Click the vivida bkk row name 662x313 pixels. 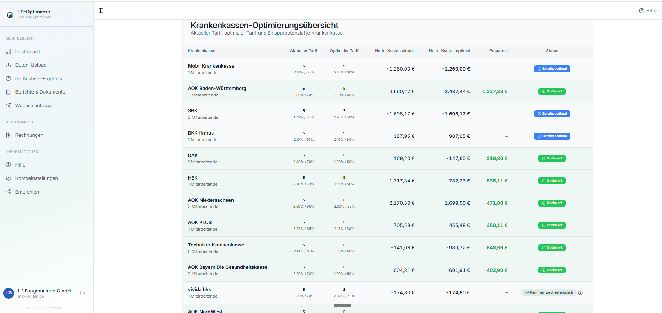click(199, 289)
